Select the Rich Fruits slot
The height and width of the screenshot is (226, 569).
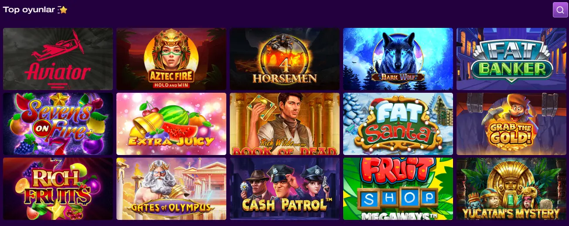point(58,189)
